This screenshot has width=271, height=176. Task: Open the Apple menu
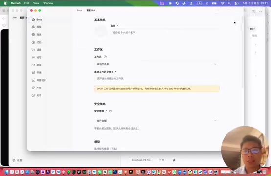5,3
